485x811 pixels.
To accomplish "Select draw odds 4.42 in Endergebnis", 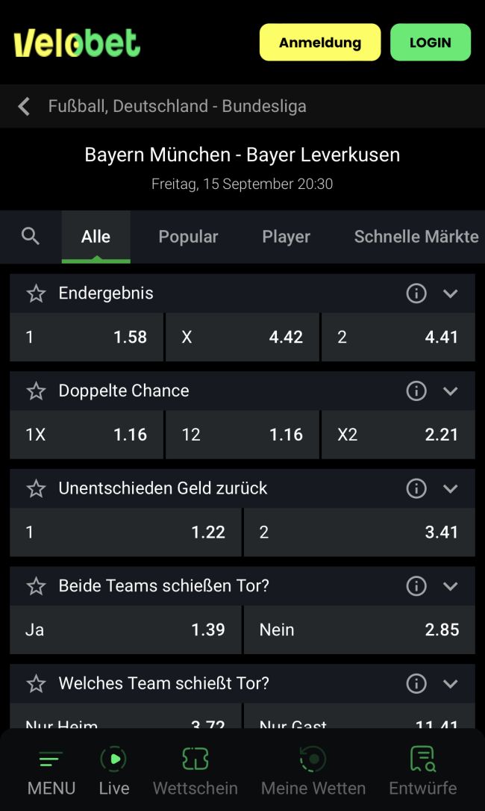I will click(242, 337).
